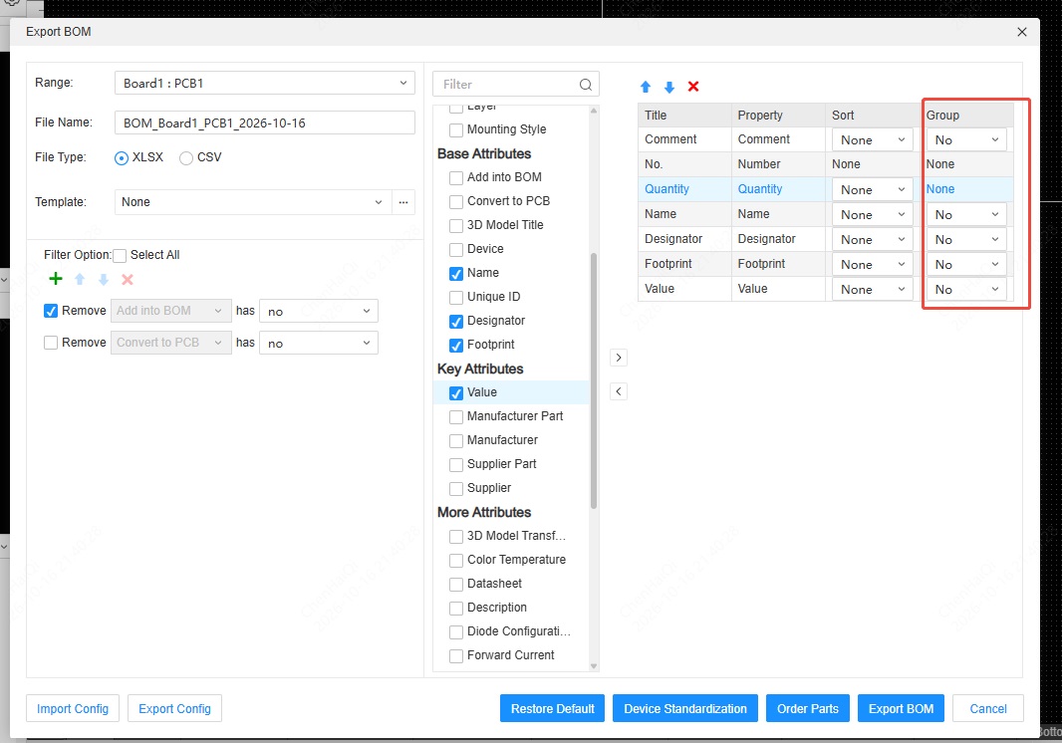Viewport: 1062px width, 743px height.
Task: Delete selected column with red X
Action: 692,86
